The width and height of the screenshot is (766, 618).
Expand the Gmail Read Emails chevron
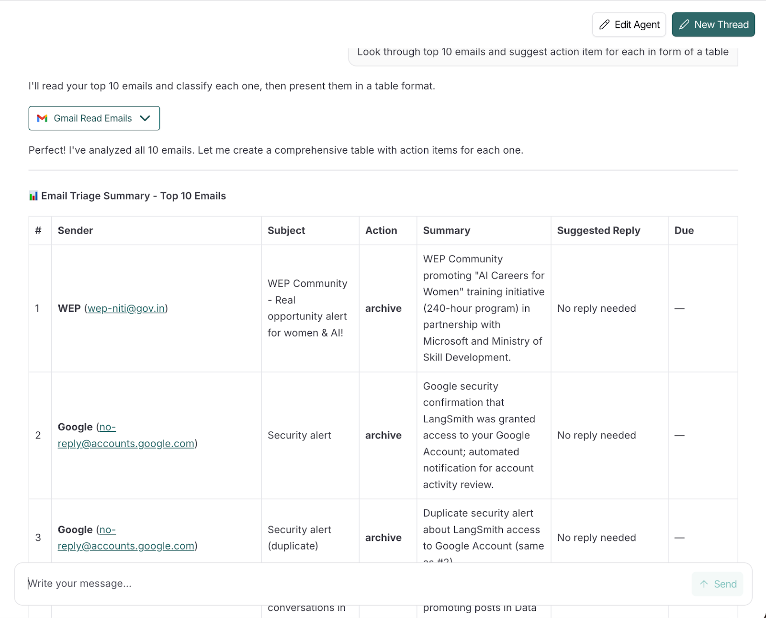click(x=145, y=118)
